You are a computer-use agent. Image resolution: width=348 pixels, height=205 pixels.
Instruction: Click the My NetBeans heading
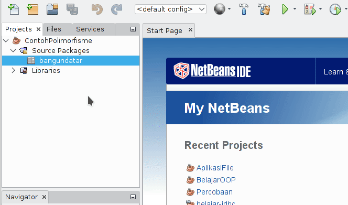point(227,108)
